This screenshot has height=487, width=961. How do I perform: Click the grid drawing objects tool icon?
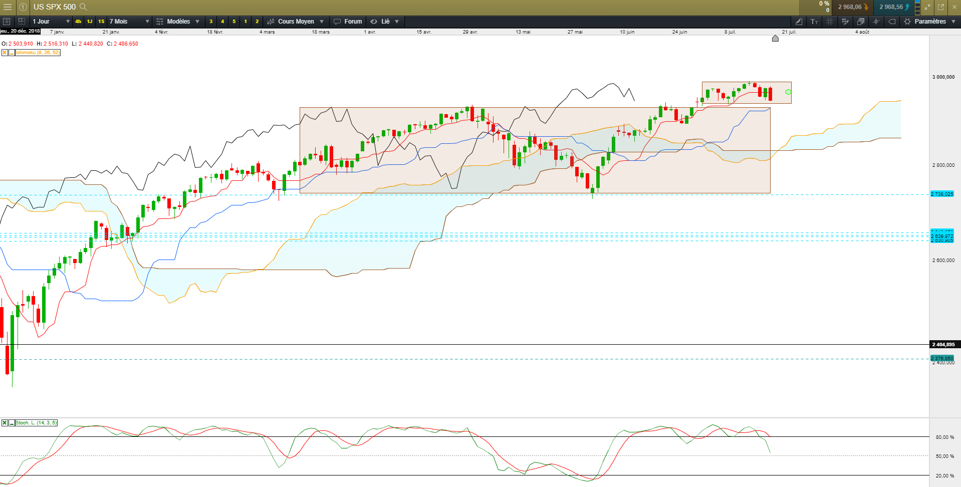[x=845, y=22]
